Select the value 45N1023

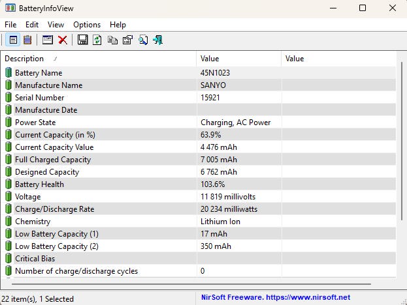coord(215,73)
